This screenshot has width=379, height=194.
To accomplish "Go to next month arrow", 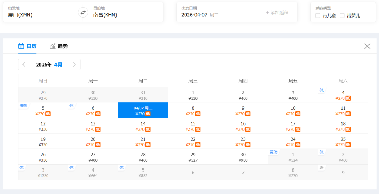I will tap(74, 65).
